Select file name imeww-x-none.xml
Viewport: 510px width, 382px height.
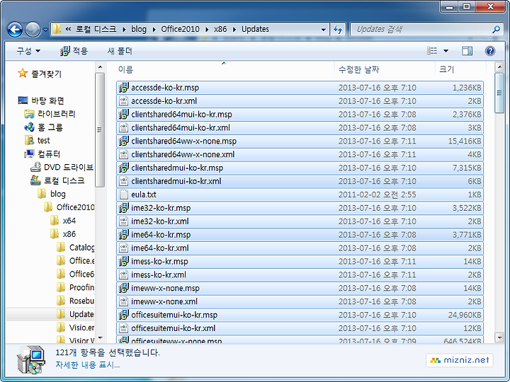pyautogui.click(x=164, y=301)
